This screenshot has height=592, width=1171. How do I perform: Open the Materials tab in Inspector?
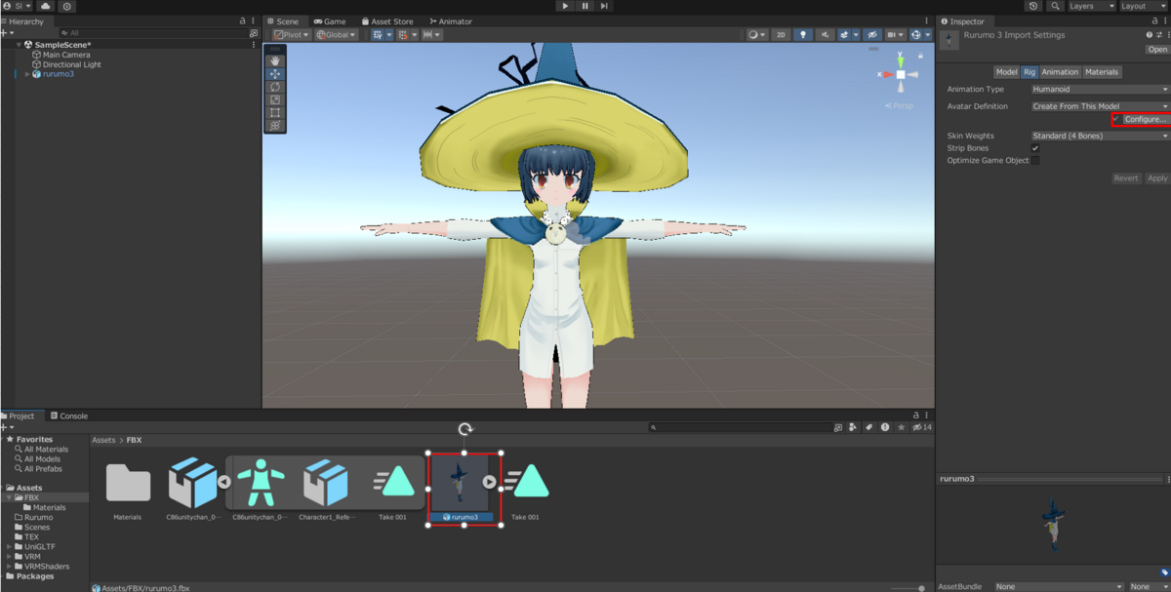(1102, 71)
